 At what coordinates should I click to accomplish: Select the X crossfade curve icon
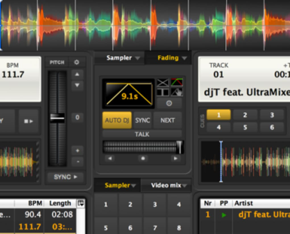(163, 83)
